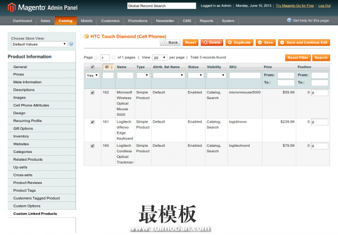
Task: Click the ID filter input field
Action: 108,75
